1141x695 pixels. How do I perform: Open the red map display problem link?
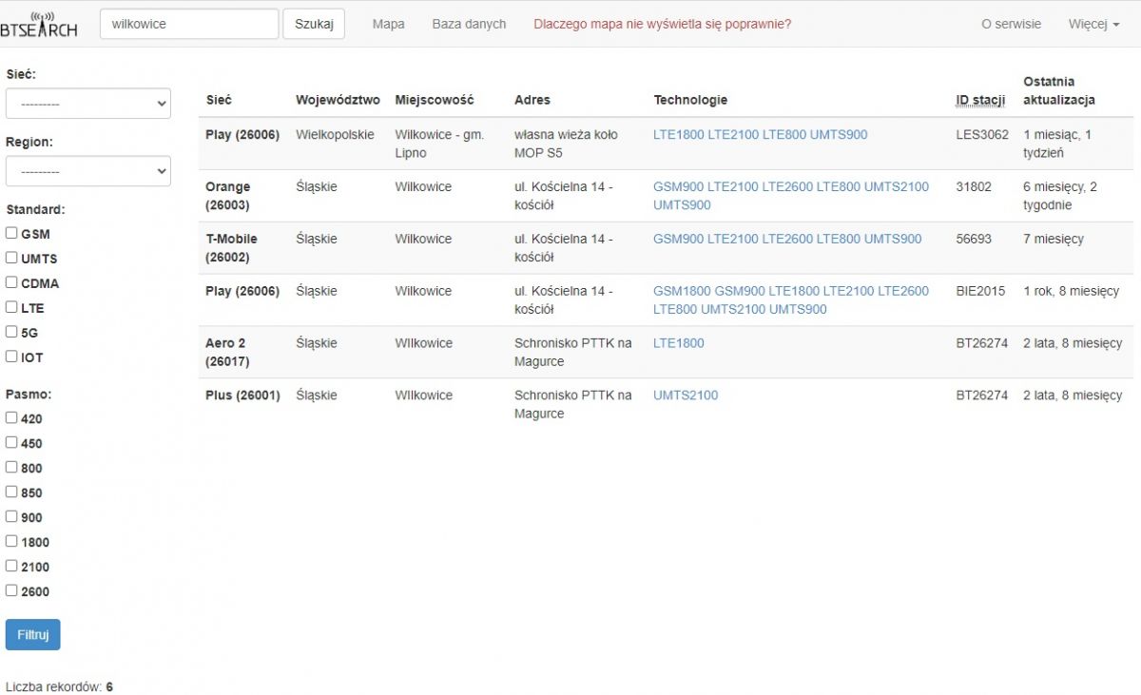click(663, 24)
